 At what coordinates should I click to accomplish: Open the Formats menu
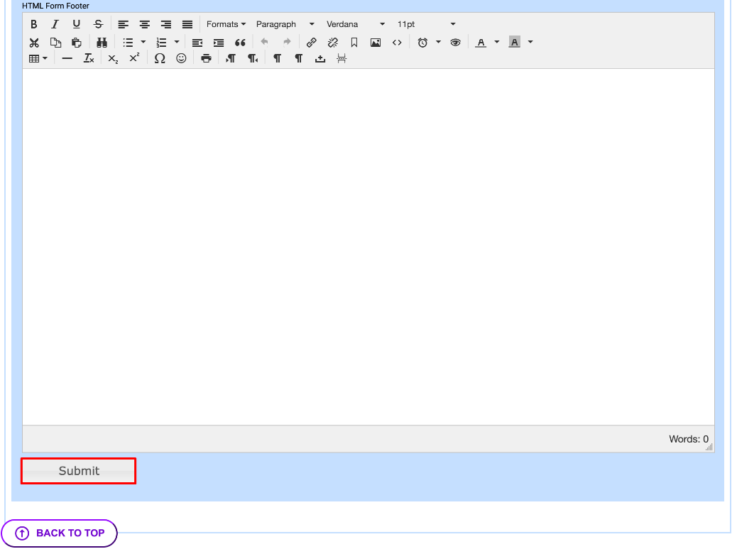pos(226,24)
